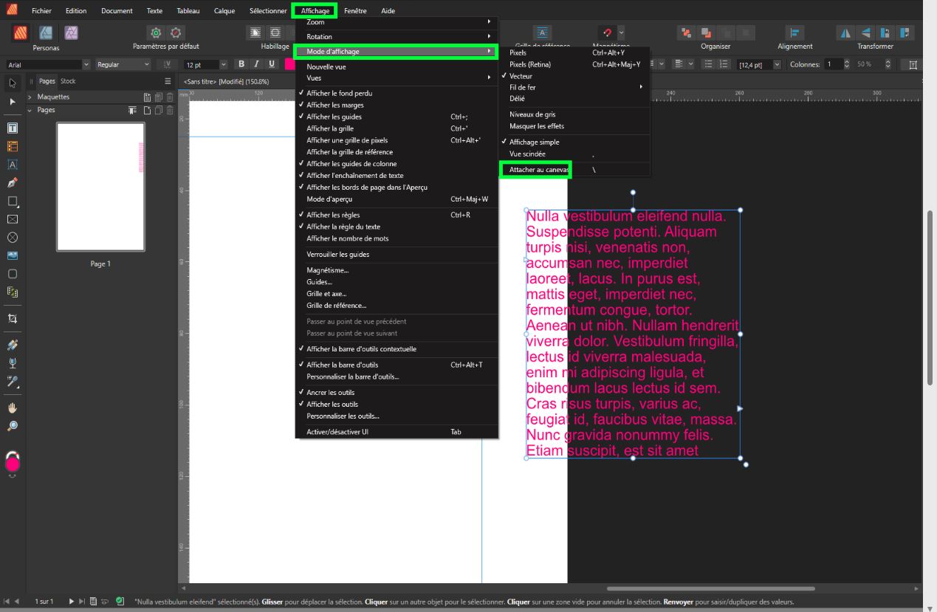
Task: Expand the Maquettes section
Action: point(30,97)
